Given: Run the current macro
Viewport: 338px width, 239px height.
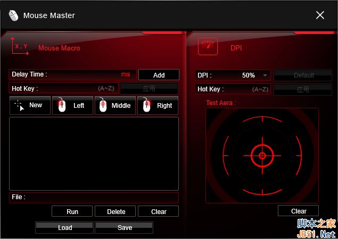Looking at the screenshot, I should tap(72, 211).
